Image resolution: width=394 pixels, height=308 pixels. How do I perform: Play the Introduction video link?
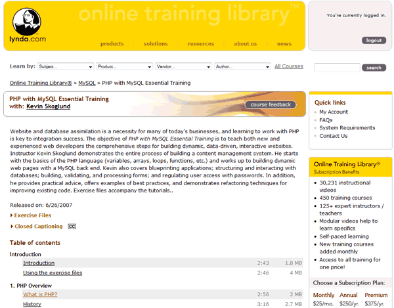coord(39,263)
